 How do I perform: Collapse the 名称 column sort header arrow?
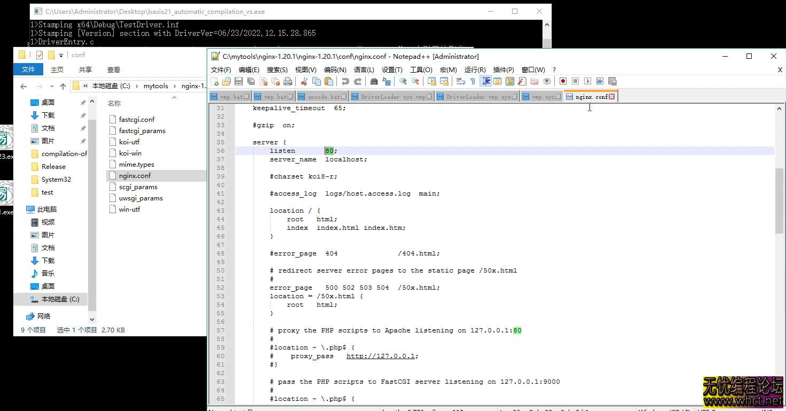click(x=174, y=98)
